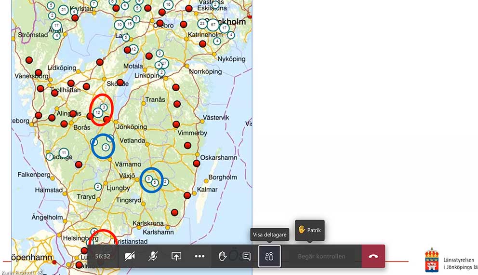Screen dimensions: 478x275
Task: Turn on the camera in meeting toolbar
Action: point(130,256)
